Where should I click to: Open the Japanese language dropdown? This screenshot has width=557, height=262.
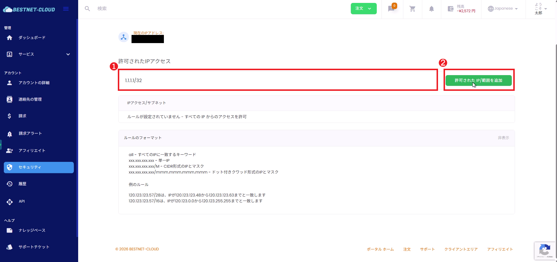503,9
